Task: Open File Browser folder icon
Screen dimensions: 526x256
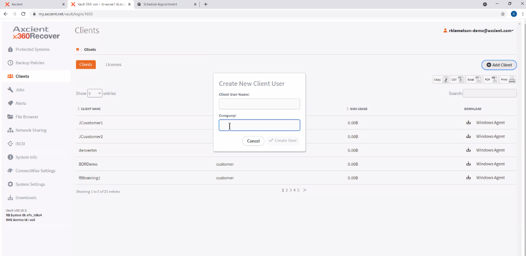Action: pyautogui.click(x=10, y=117)
